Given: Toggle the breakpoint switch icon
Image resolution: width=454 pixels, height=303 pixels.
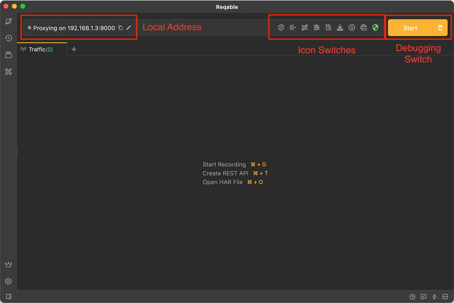Looking at the screenshot, I should (x=293, y=27).
